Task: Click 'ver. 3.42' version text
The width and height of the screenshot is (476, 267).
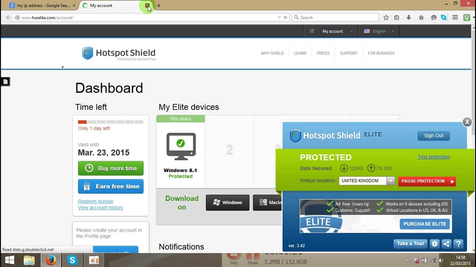Action: [297, 246]
